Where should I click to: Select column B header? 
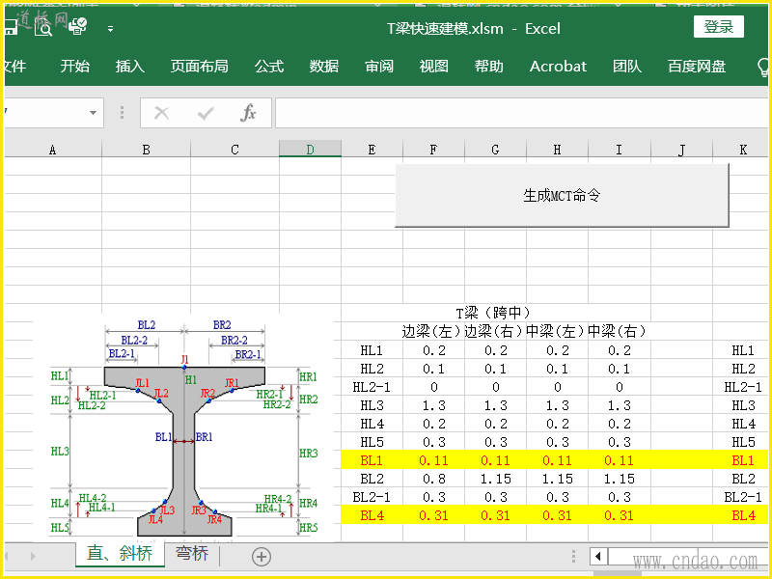(147, 150)
